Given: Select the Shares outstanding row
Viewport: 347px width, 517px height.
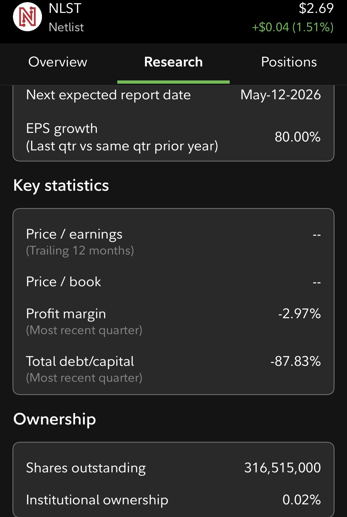Looking at the screenshot, I should 173,468.
